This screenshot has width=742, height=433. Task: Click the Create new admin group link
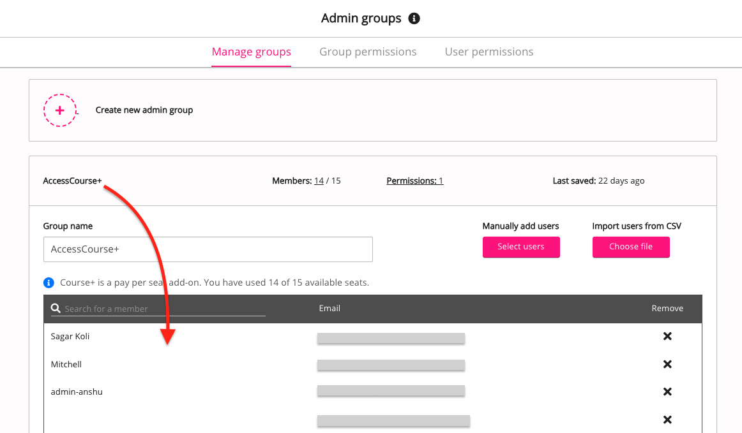144,110
